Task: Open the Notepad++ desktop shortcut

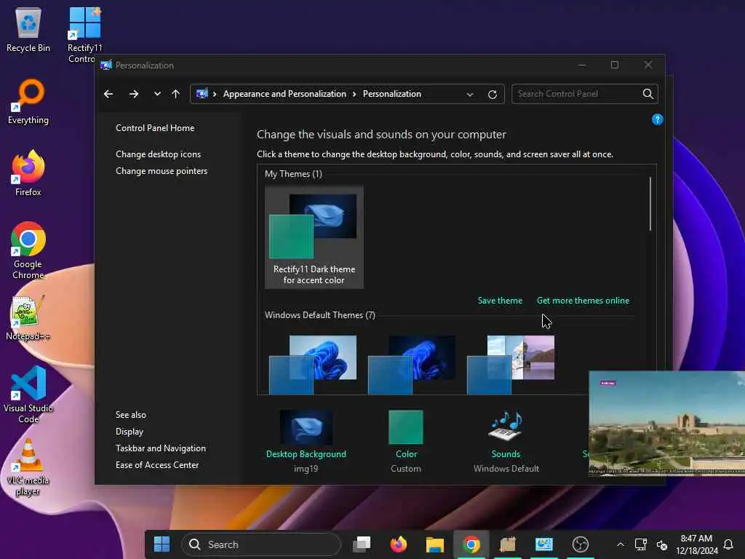Action: 28,317
